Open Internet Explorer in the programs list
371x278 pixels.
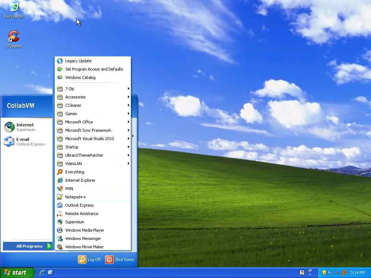pos(93,180)
